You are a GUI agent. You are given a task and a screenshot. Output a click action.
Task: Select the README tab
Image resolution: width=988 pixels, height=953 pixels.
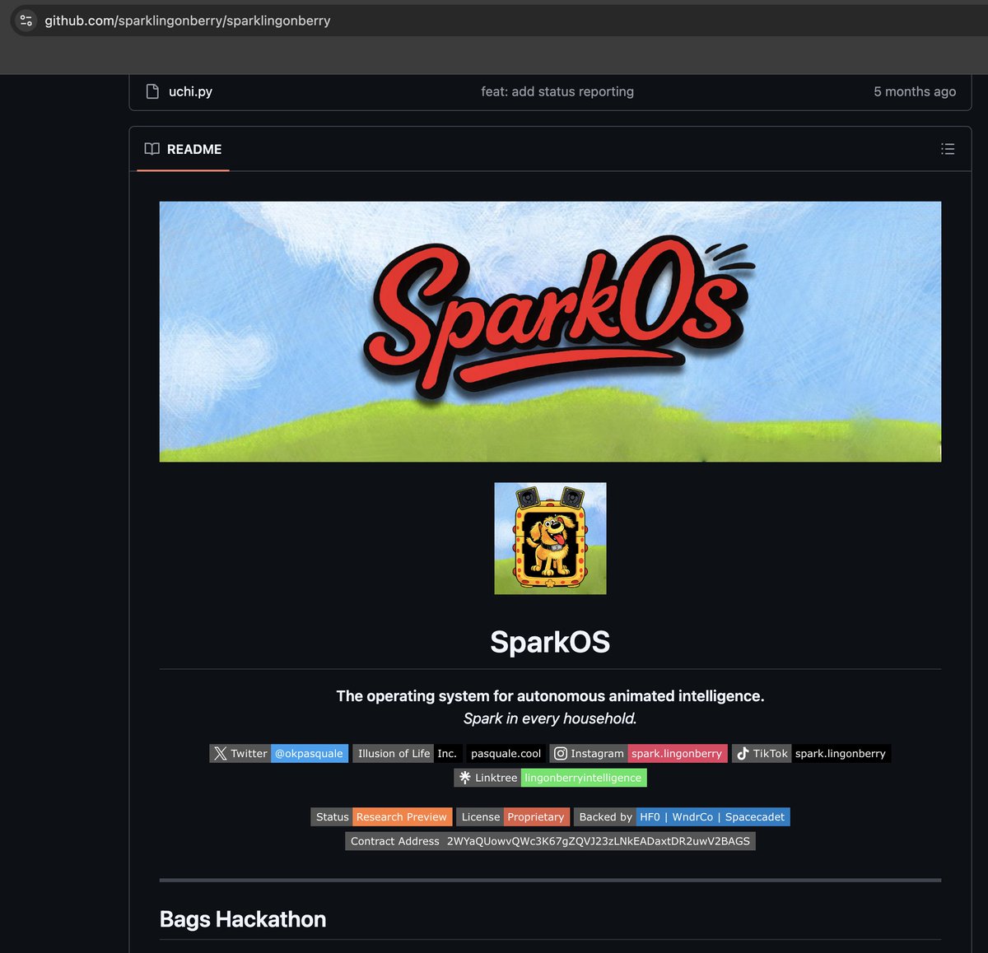click(x=183, y=149)
